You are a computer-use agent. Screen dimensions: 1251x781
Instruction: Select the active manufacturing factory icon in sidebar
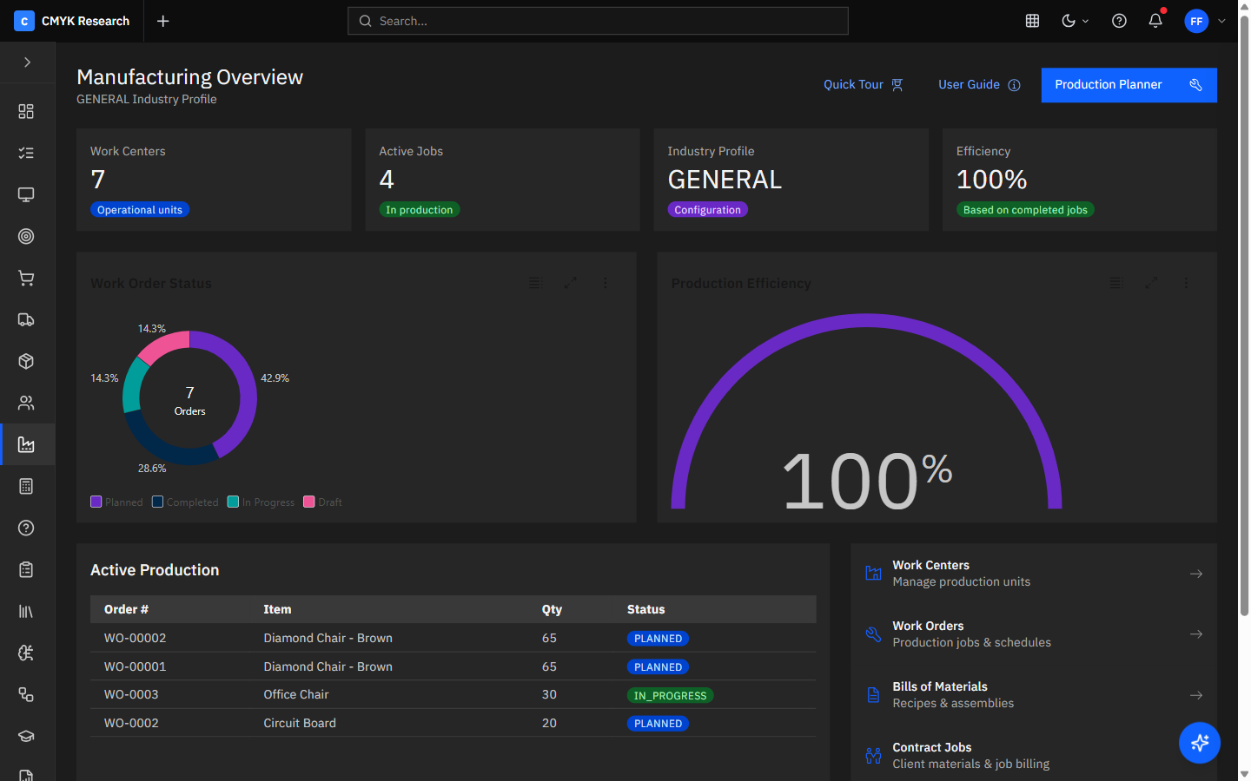point(26,444)
